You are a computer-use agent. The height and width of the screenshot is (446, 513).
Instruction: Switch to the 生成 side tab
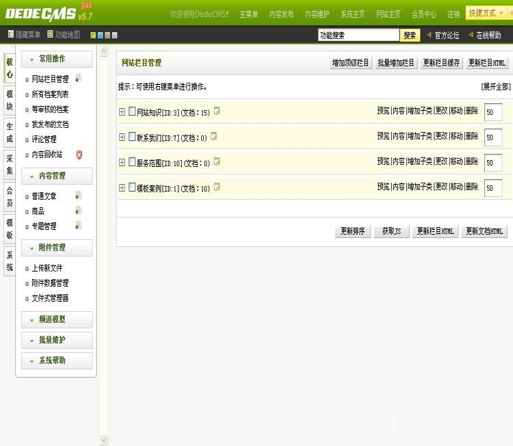(10, 132)
